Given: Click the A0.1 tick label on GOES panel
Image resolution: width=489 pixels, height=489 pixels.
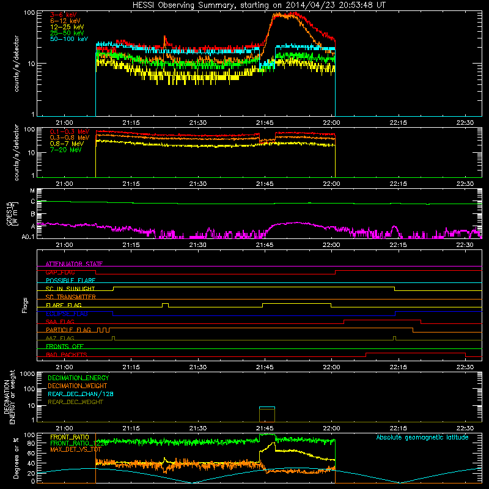Looking at the screenshot, I should [28, 237].
